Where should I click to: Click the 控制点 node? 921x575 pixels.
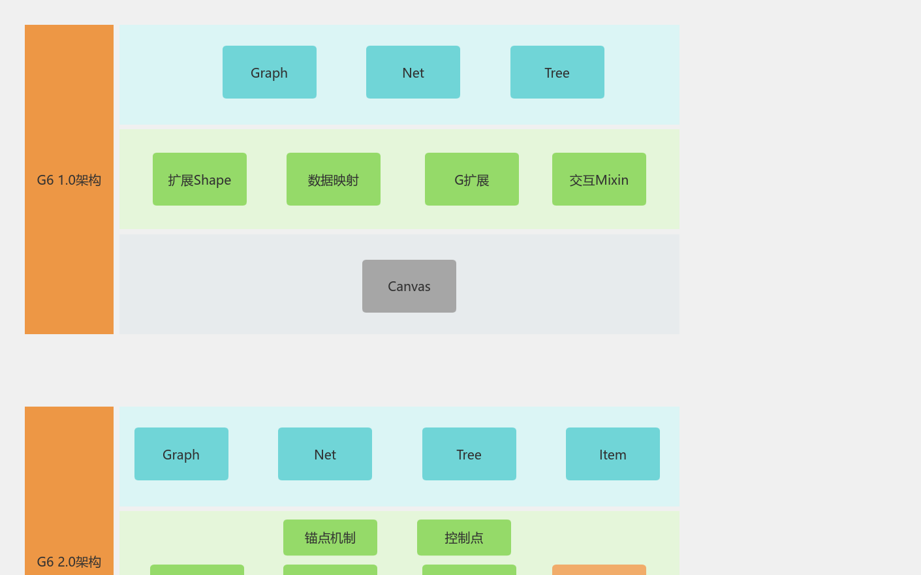(464, 538)
